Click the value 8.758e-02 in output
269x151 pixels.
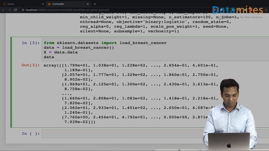click(x=76, y=89)
